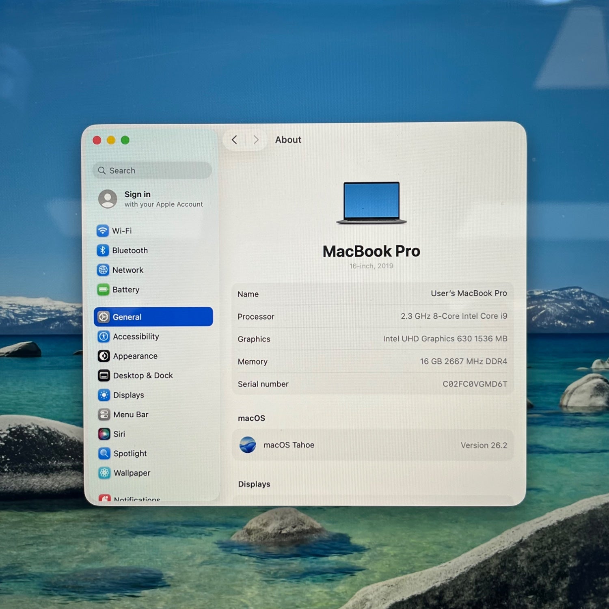Click the macOS Tahoe logo icon

pyautogui.click(x=248, y=445)
